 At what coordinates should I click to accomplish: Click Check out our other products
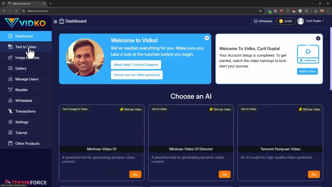click(137, 75)
